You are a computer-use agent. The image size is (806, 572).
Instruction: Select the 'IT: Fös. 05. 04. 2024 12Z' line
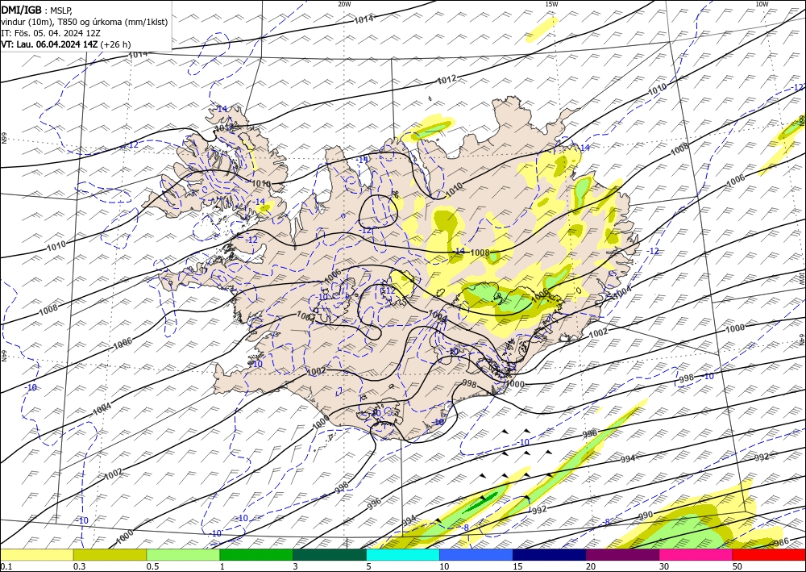click(x=51, y=33)
